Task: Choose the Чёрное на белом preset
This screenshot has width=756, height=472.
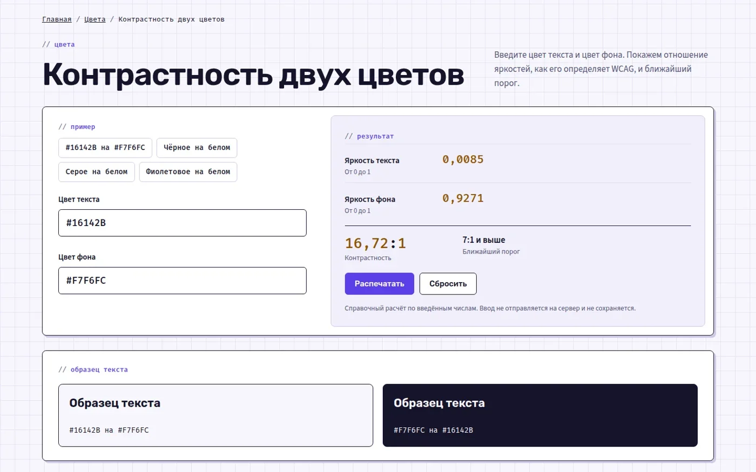Action: pyautogui.click(x=197, y=148)
